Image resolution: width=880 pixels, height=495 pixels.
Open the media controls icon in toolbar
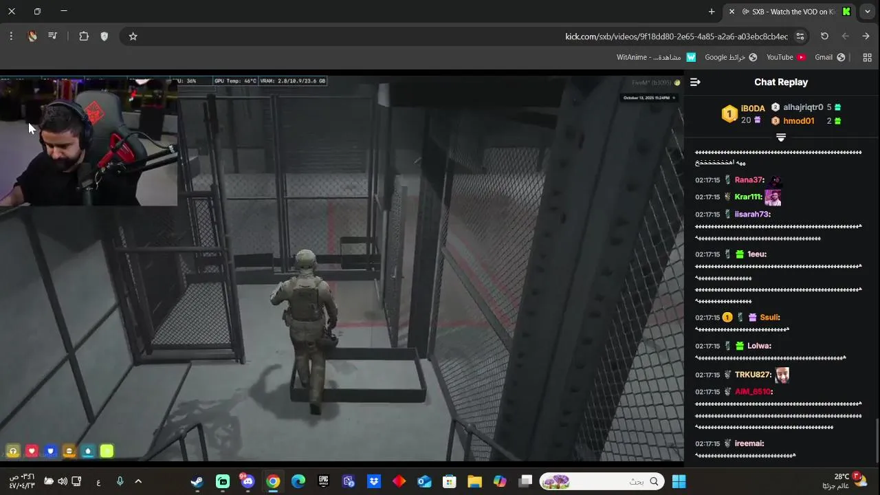(x=52, y=36)
